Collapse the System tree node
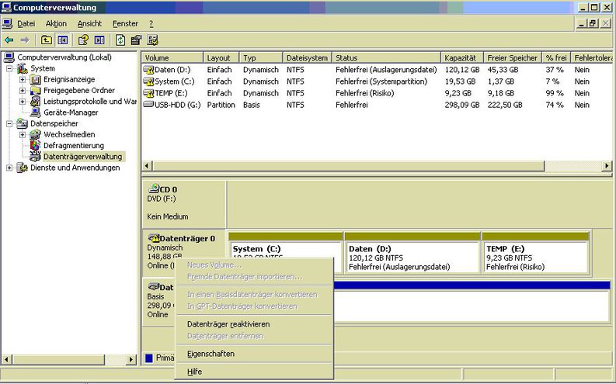This screenshot has width=616, height=384. (x=9, y=68)
